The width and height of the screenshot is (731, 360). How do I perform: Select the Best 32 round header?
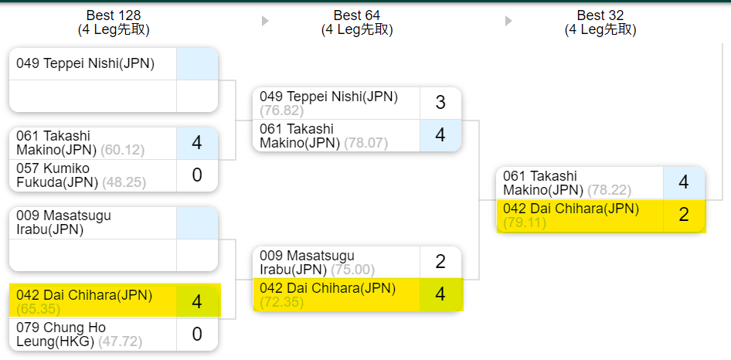pyautogui.click(x=600, y=22)
